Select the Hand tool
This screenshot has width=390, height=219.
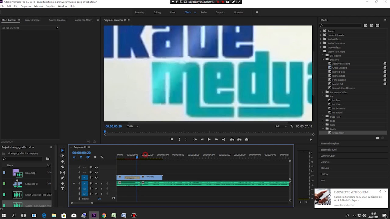coord(62,183)
